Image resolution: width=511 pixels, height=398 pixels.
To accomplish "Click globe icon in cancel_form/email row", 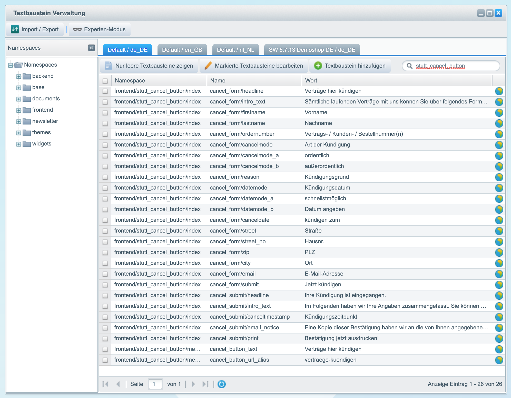I will tap(499, 274).
